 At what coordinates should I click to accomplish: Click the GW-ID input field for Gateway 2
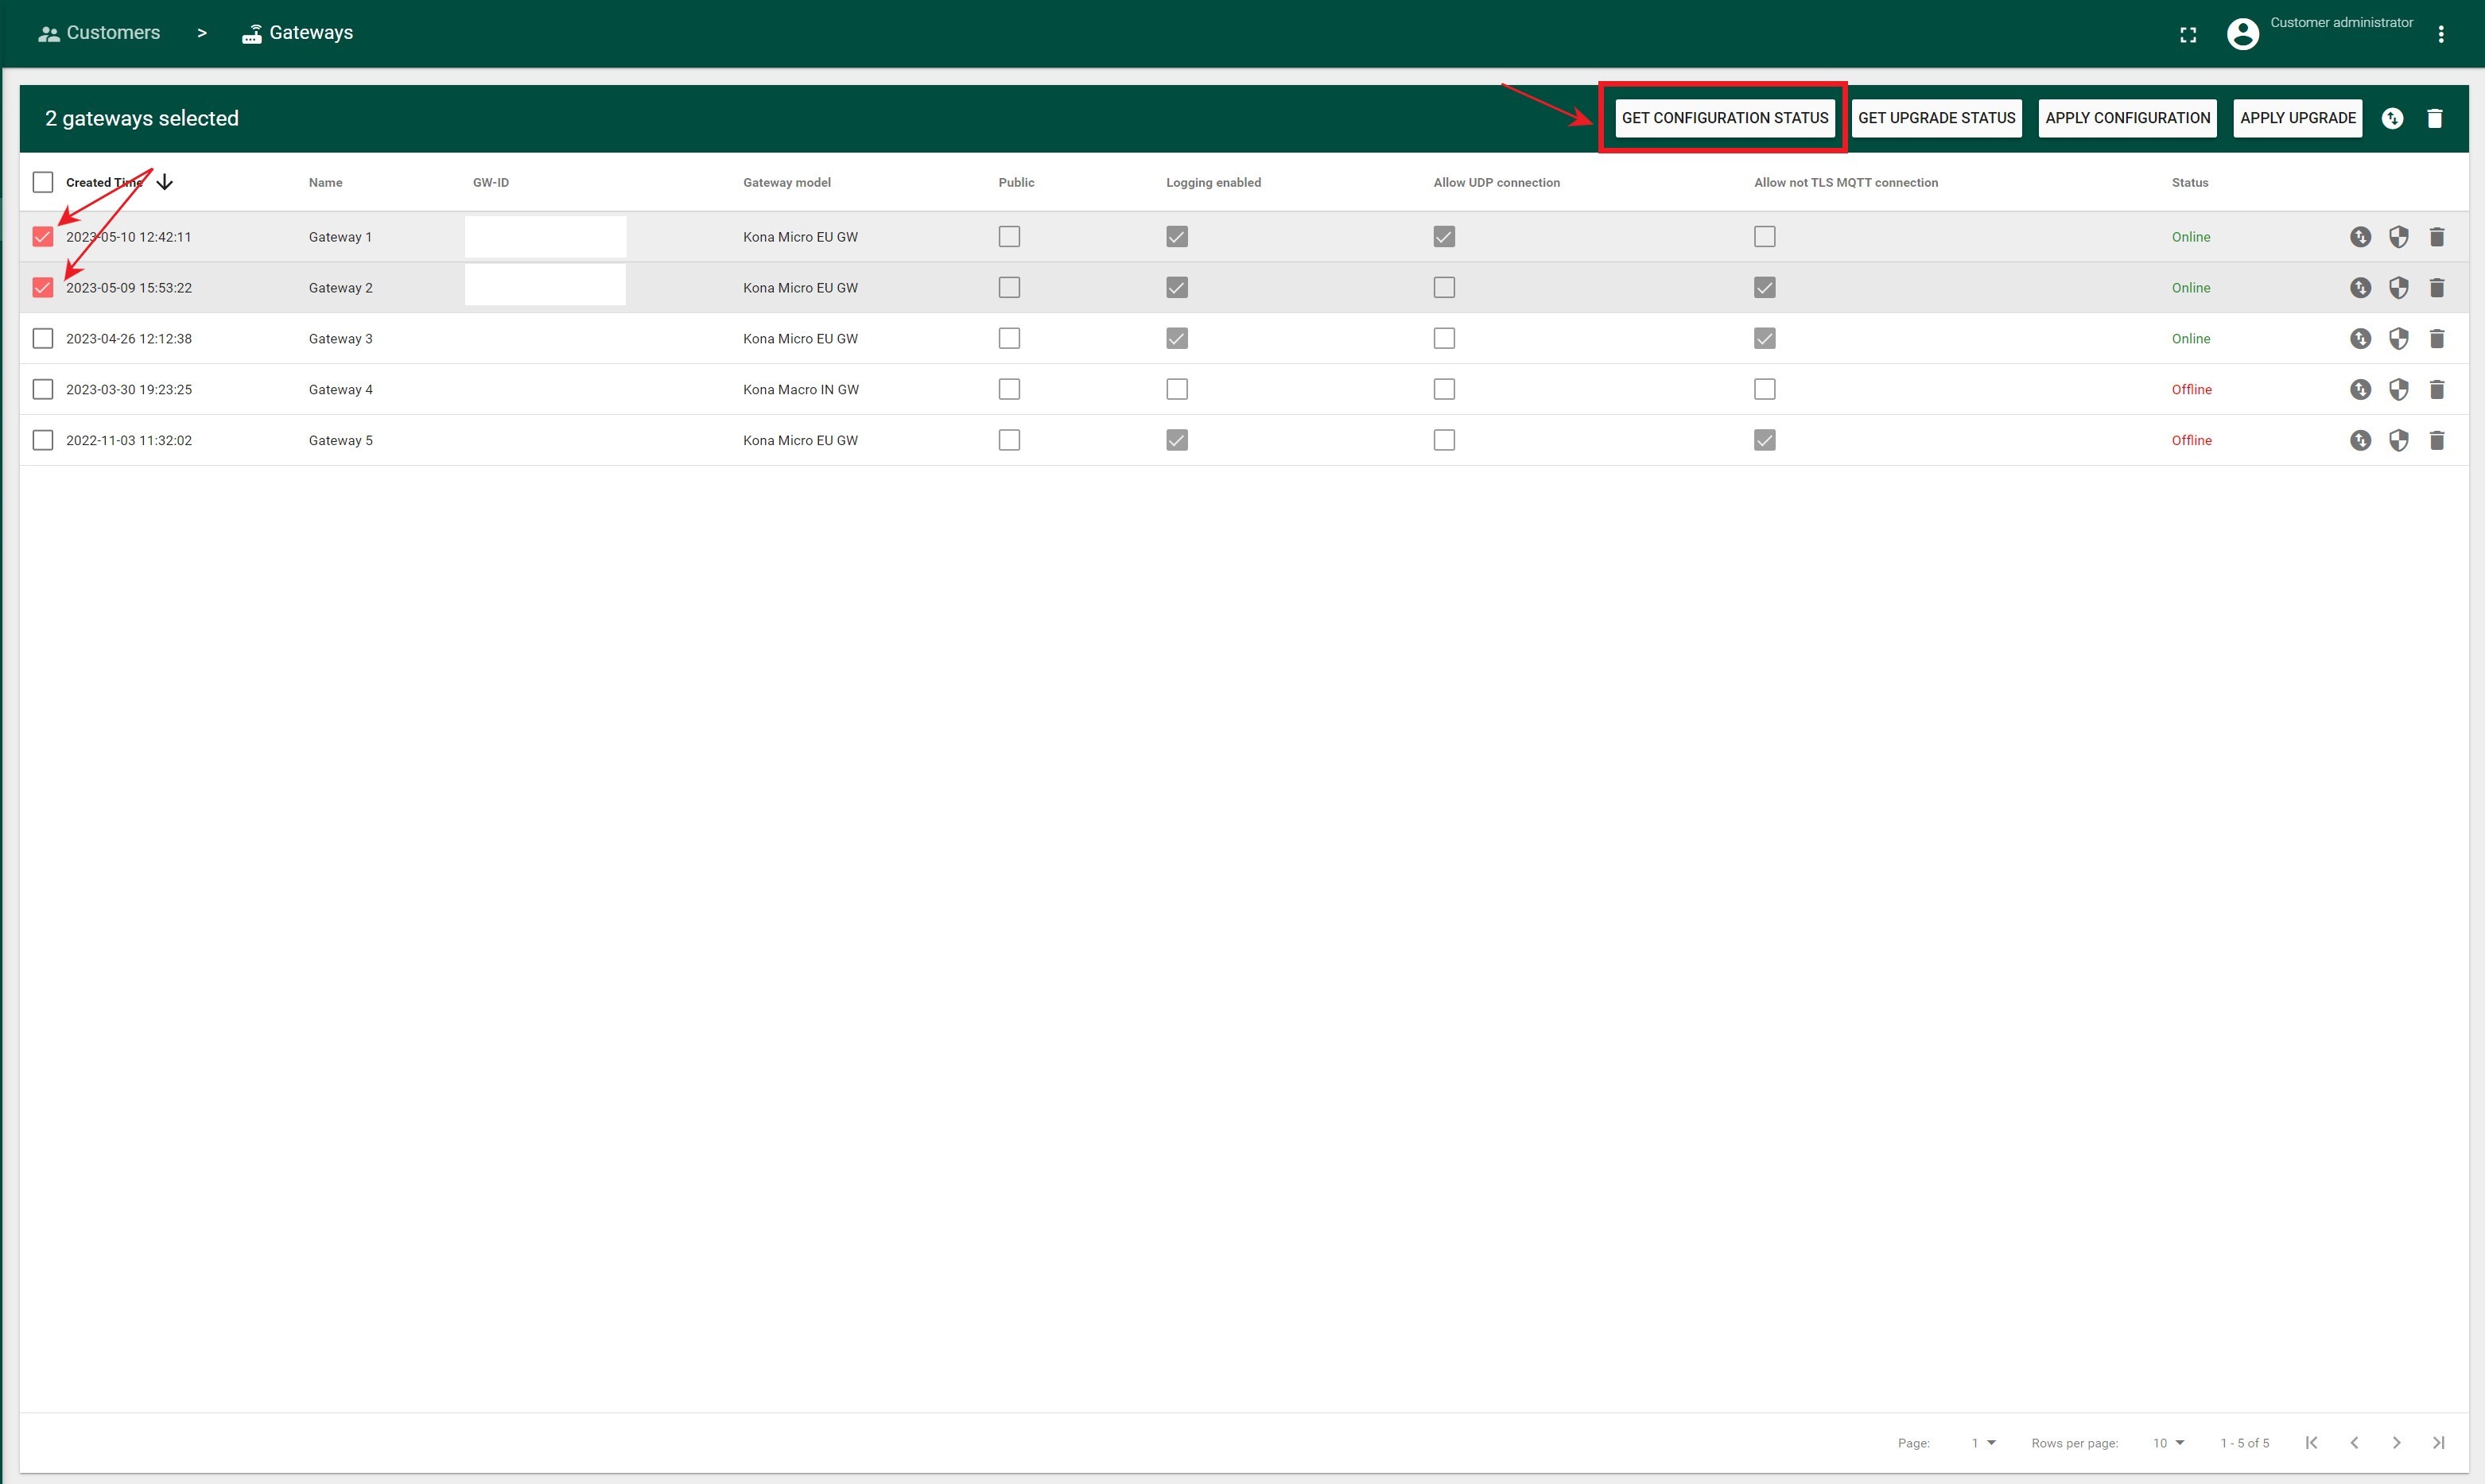click(546, 285)
